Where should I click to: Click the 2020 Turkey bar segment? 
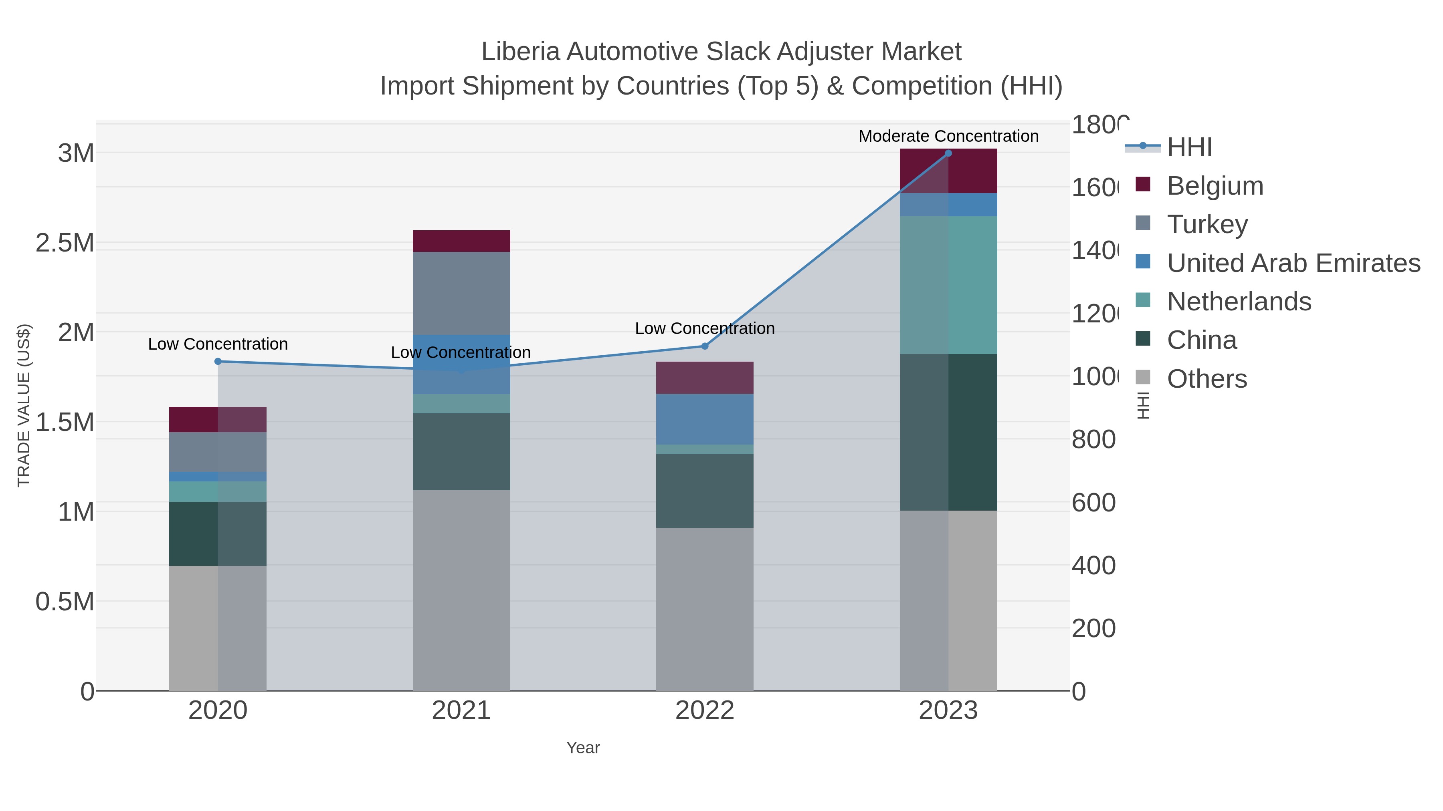(218, 452)
